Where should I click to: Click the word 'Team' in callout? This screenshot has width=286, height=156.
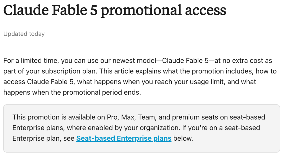146,117
